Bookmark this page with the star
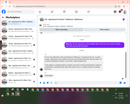Image resolution: width=130 pixels, height=104 pixels. [119, 6]
